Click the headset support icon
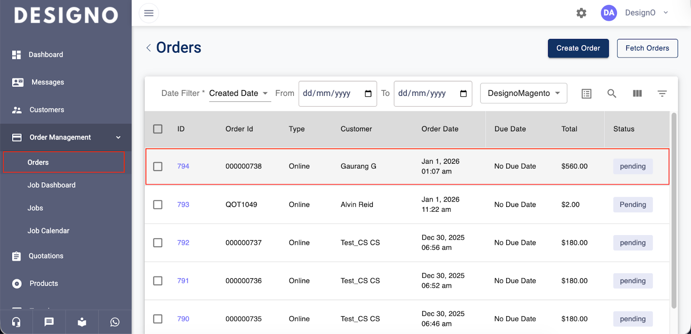The width and height of the screenshot is (691, 334). tap(16, 322)
